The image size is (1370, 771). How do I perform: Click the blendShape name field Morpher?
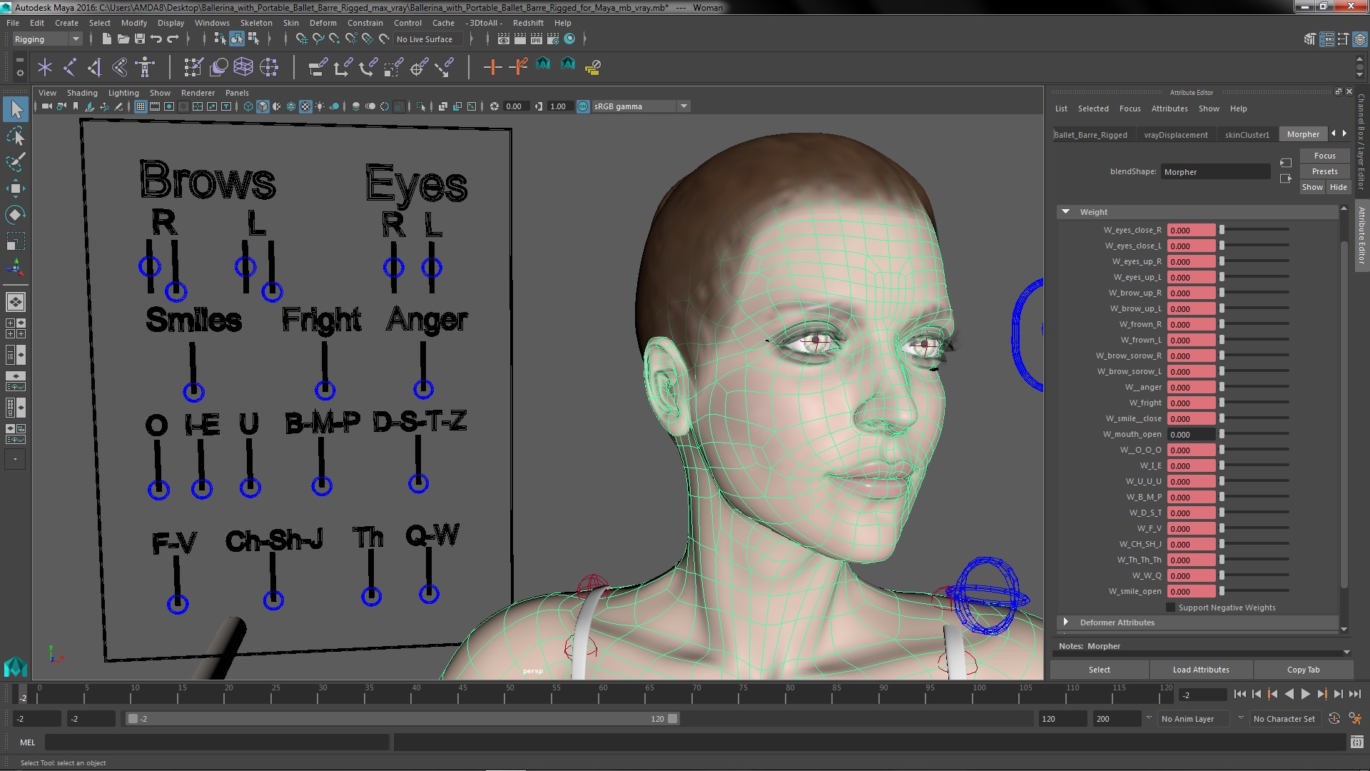[x=1215, y=172]
